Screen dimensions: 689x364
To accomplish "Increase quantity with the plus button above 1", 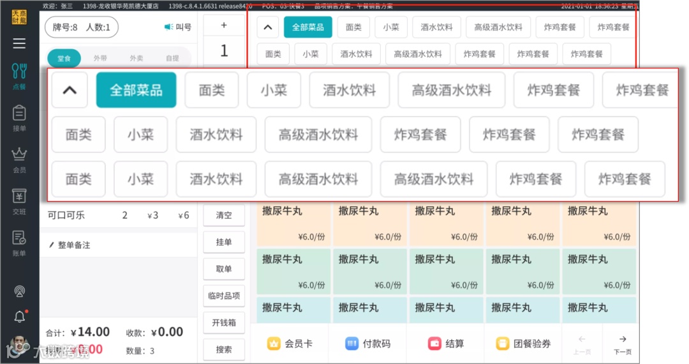I will 224,25.
